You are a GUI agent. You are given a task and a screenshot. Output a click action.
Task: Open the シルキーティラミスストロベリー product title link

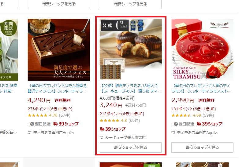point(201,88)
